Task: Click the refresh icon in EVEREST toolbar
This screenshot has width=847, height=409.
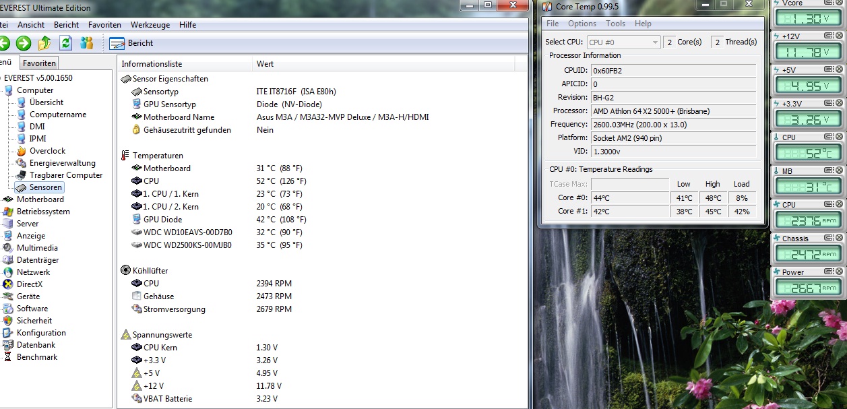Action: pos(65,43)
